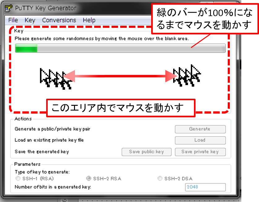The image size is (259, 202).
Task: Click the "Please generate some randomness" instruction text
Action: pyautogui.click(x=102, y=39)
